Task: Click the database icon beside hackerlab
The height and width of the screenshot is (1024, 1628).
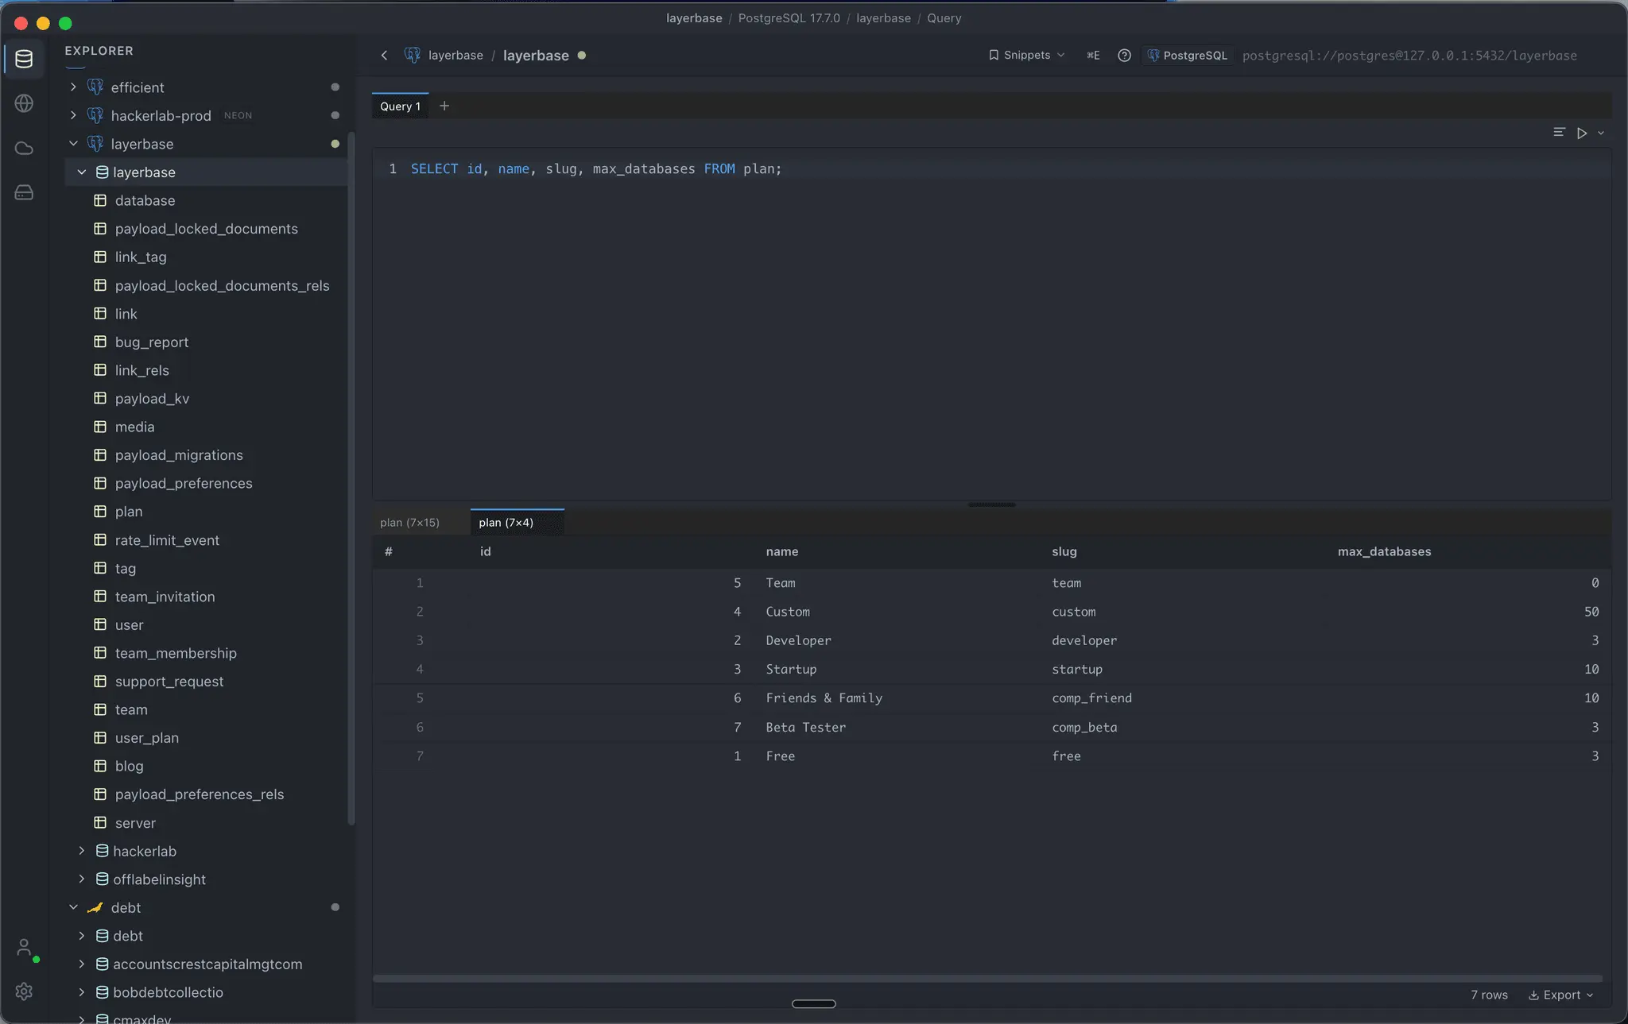Action: point(102,851)
